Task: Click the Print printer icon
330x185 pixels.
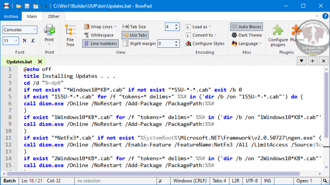Action: click(x=49, y=30)
